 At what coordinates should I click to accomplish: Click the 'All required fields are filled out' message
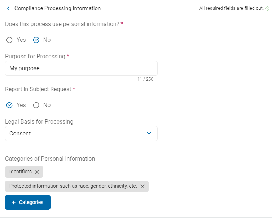tap(231, 8)
